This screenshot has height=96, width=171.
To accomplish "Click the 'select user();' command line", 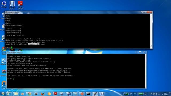I will [14, 25].
